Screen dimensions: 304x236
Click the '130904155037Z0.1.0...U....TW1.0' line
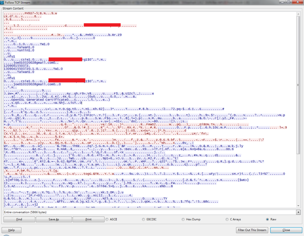click(33, 69)
